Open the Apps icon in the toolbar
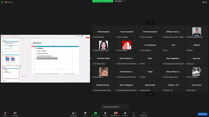Image resolution: width=209 pixels, height=117 pixels. click(134, 113)
